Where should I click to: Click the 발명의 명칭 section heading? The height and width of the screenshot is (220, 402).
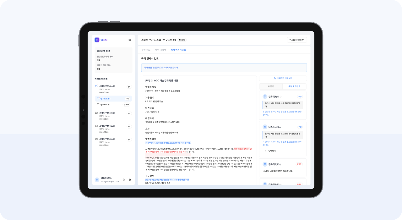(x=151, y=87)
